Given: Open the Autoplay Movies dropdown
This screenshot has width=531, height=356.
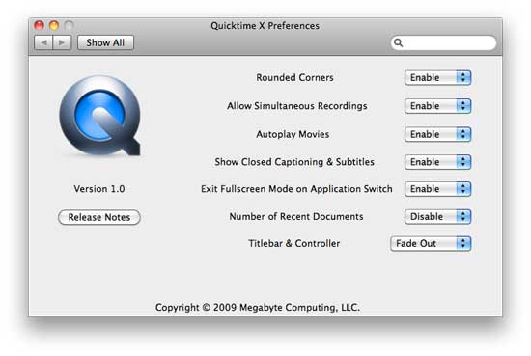Looking at the screenshot, I should (437, 134).
